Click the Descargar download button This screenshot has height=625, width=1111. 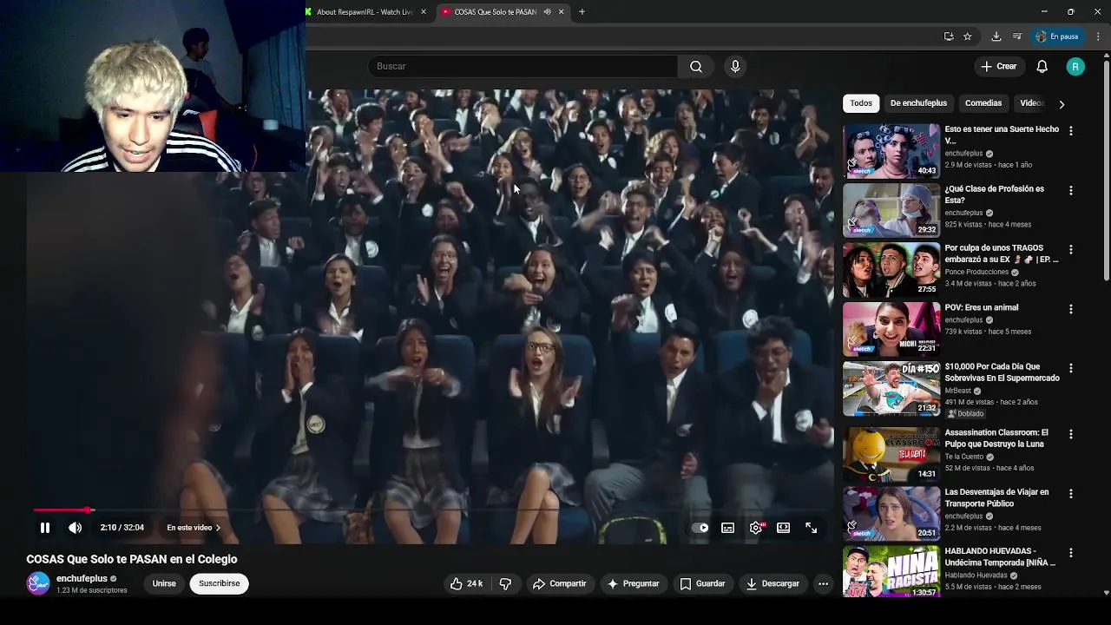click(x=772, y=584)
